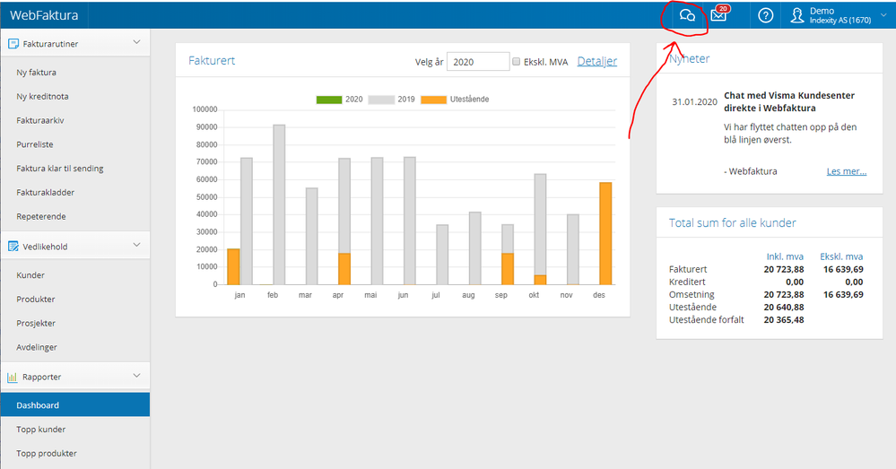Click the Utestående value 20 640,88
This screenshot has height=469, width=896.
click(x=783, y=308)
